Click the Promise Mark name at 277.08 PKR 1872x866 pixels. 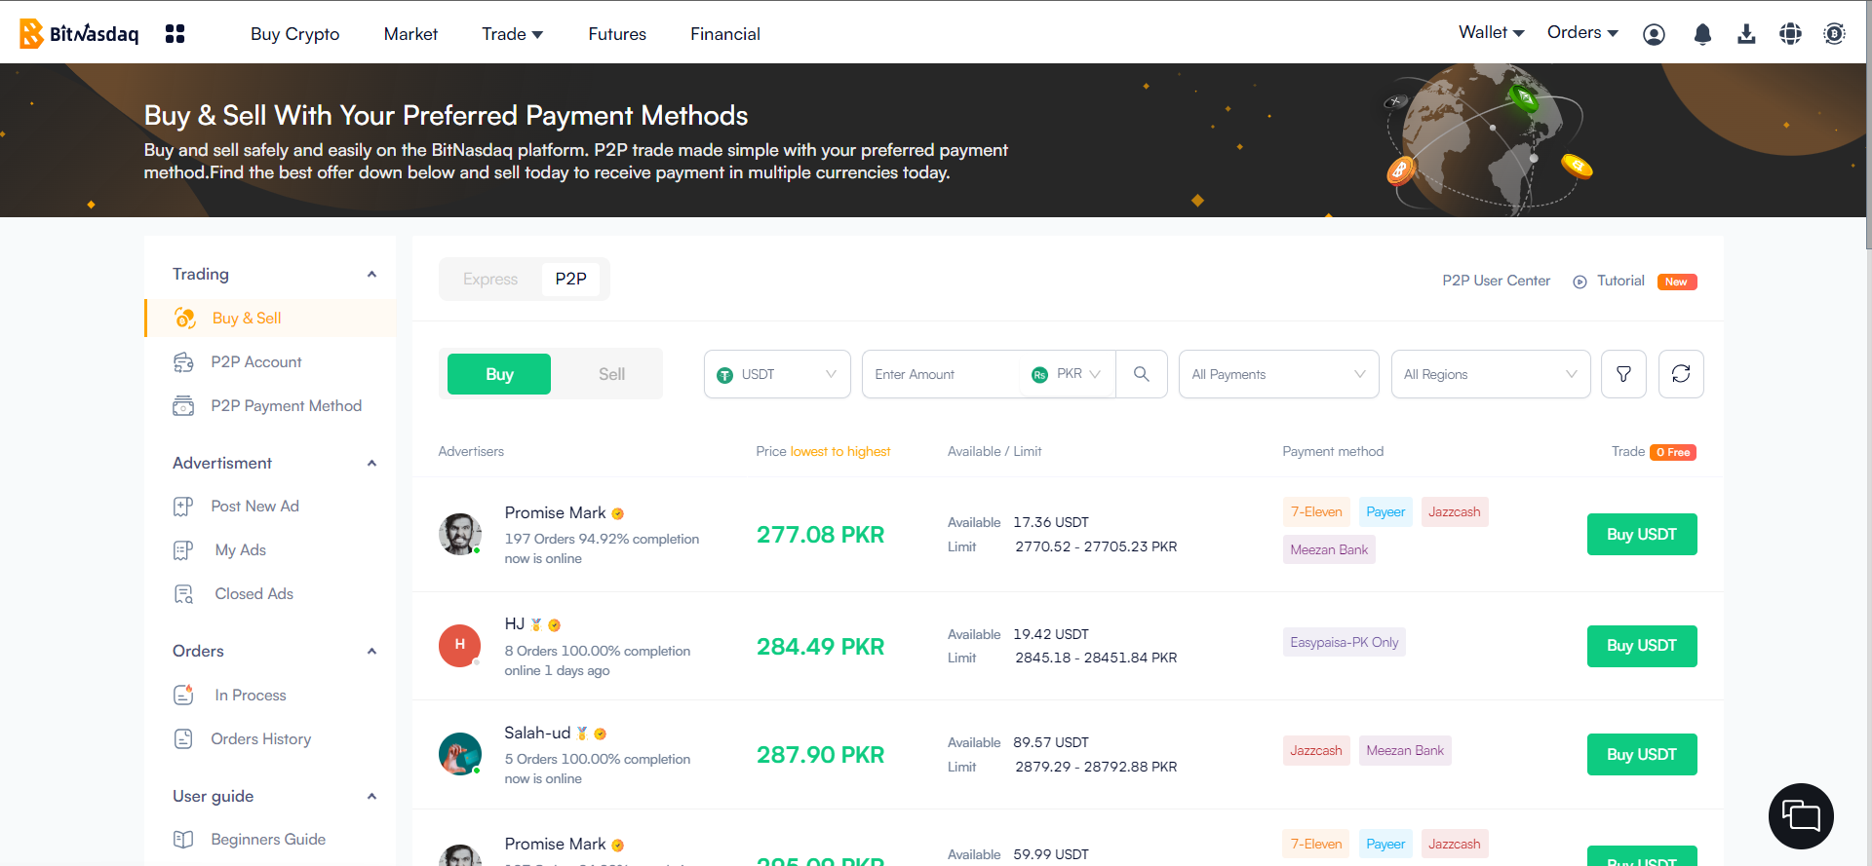click(555, 513)
